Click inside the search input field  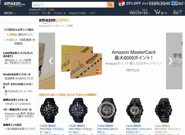click(x=75, y=5)
